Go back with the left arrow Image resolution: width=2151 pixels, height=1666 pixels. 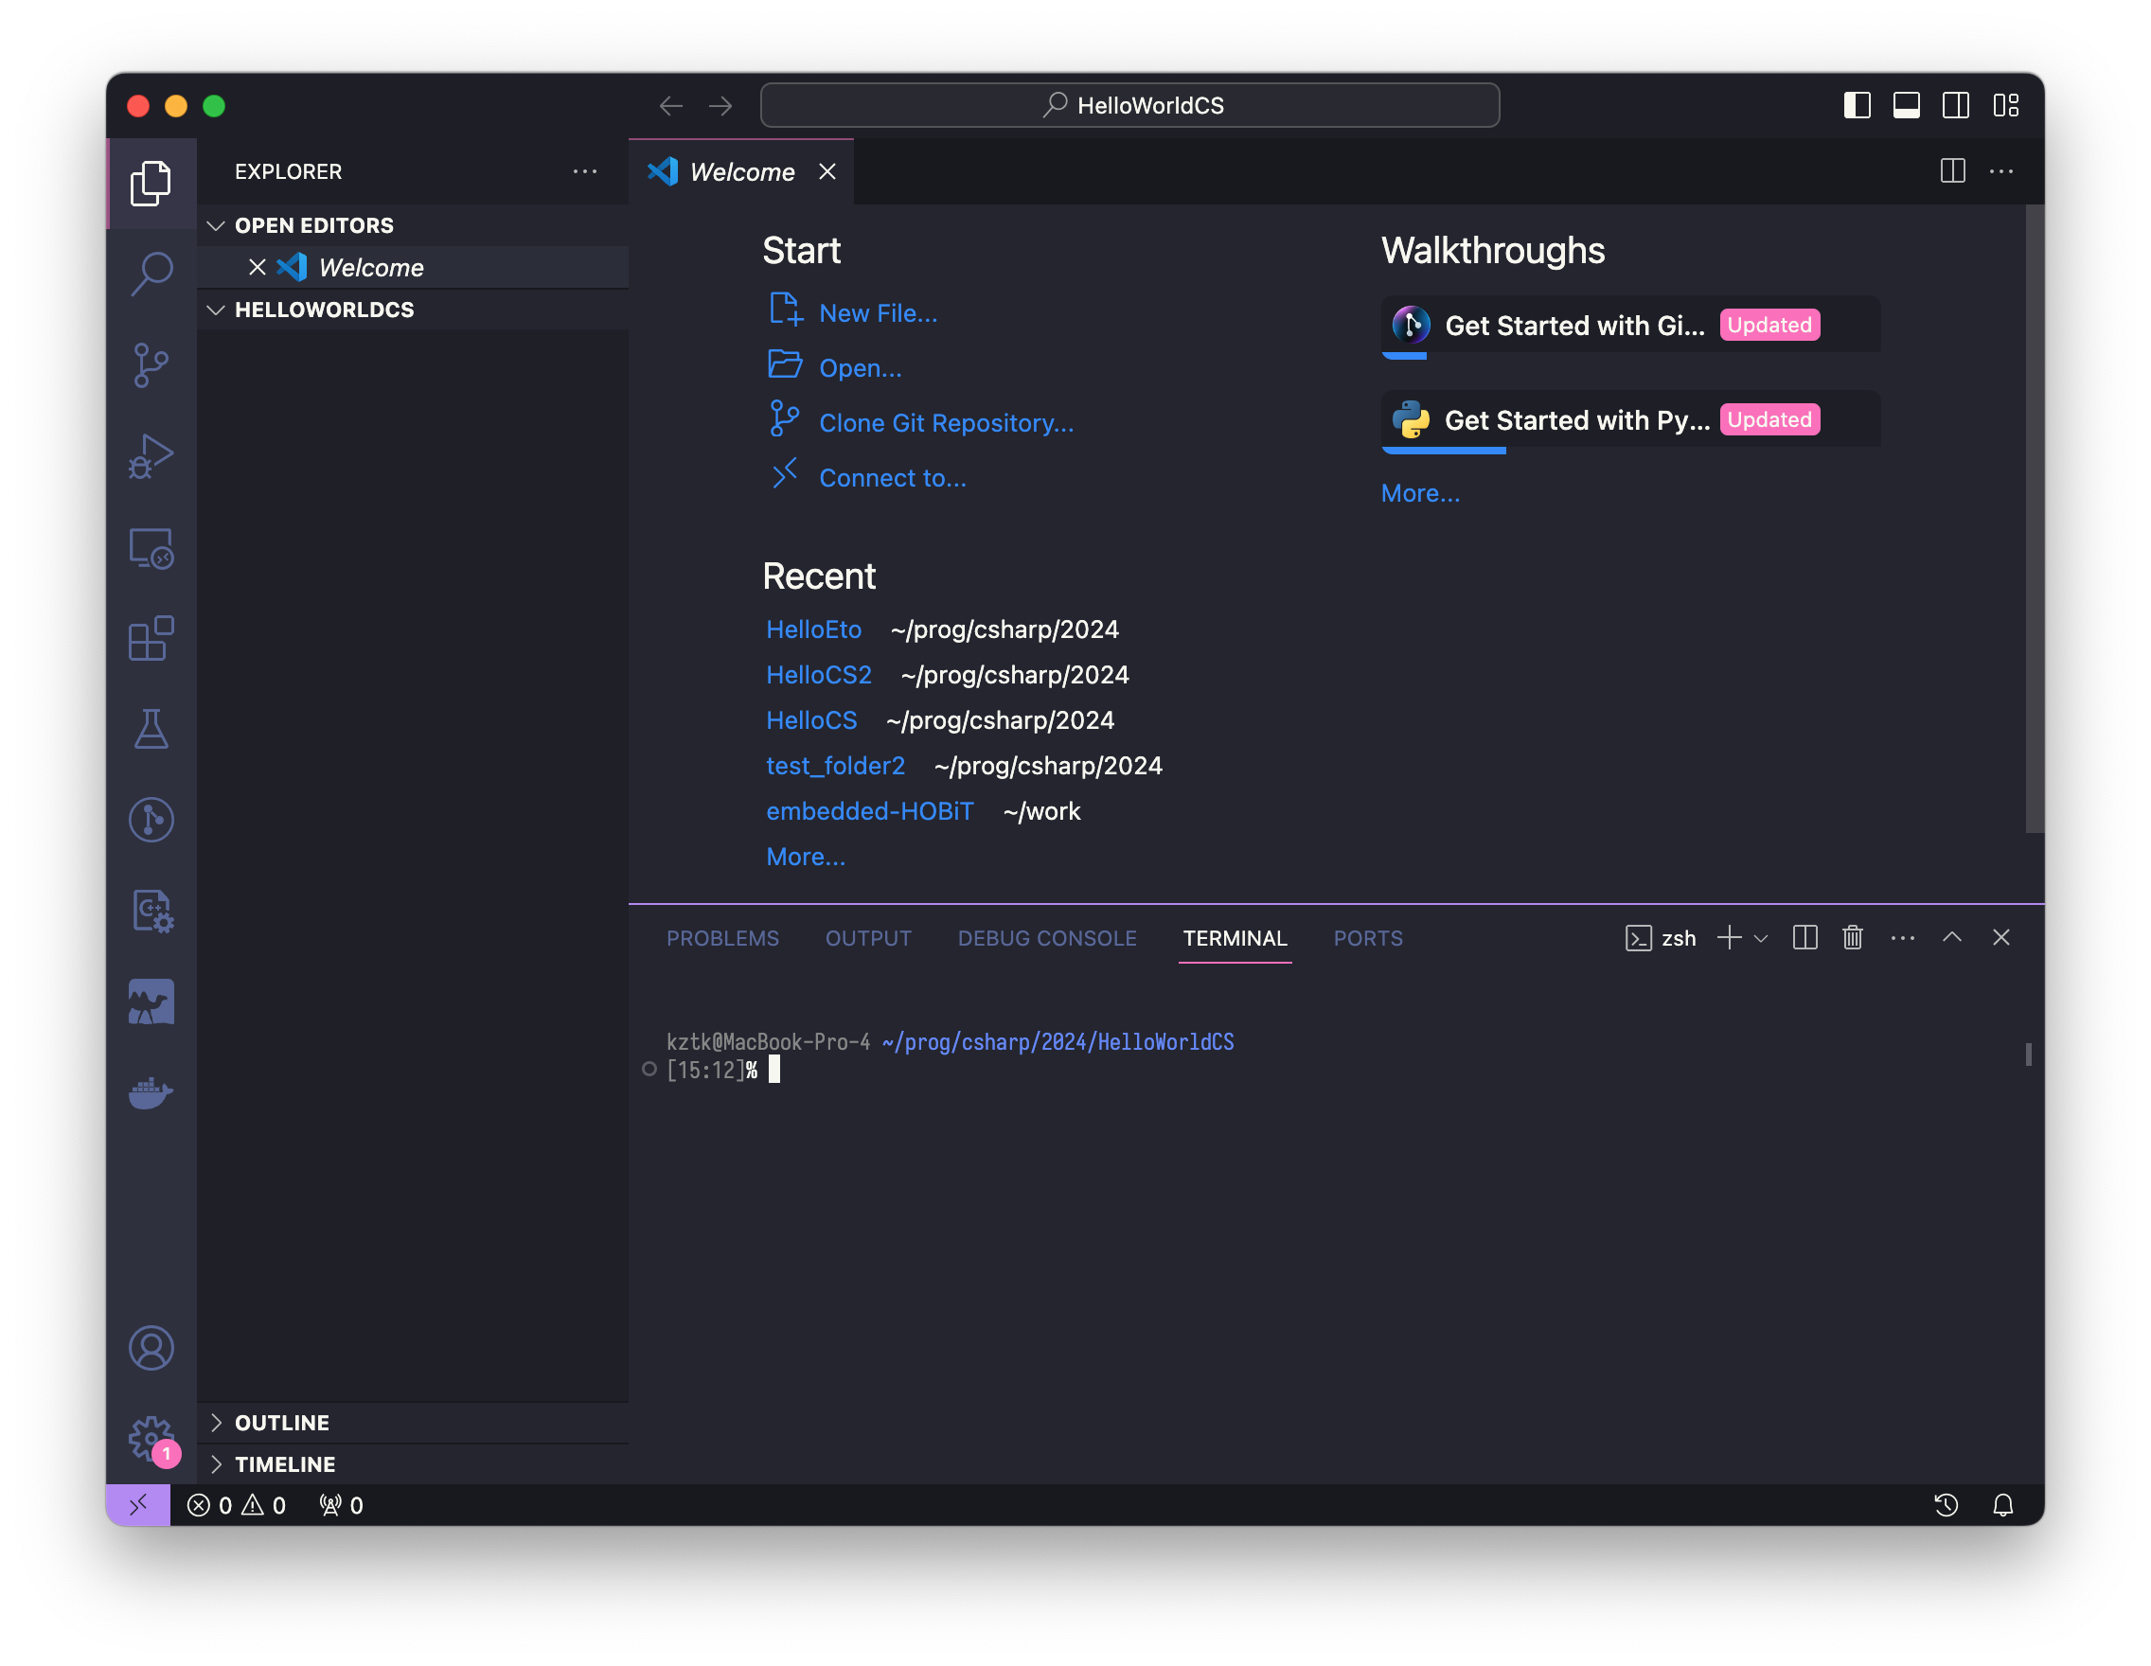click(670, 105)
